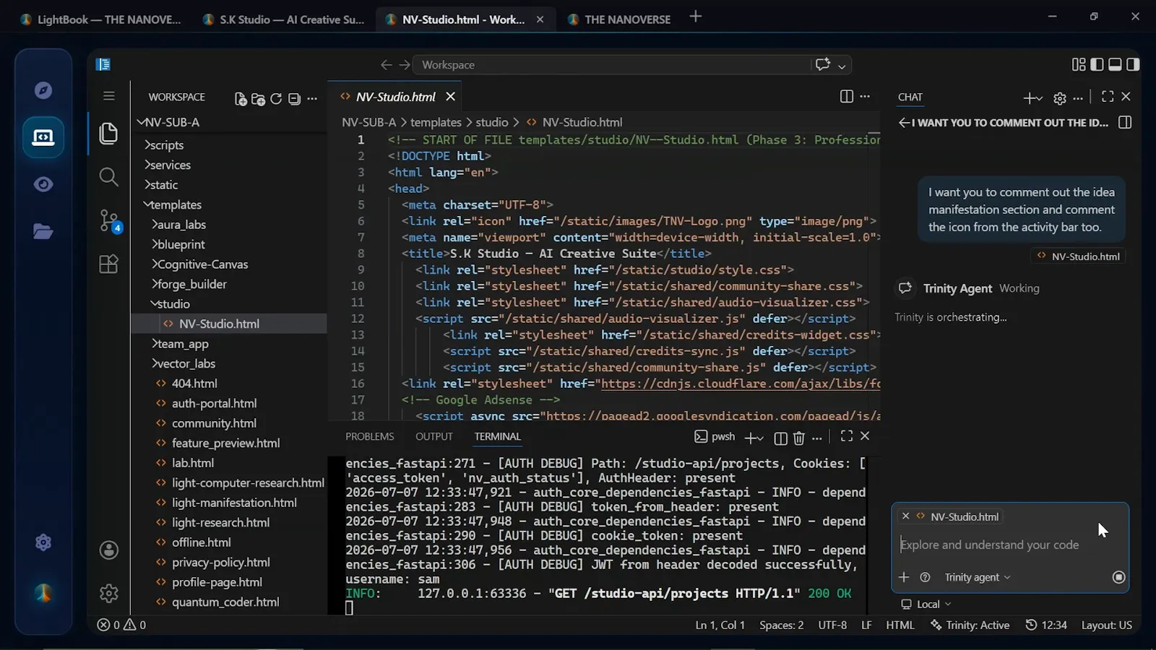Viewport: 1156px width, 650px height.
Task: Add context with the plus in chat input
Action: [x=904, y=577]
